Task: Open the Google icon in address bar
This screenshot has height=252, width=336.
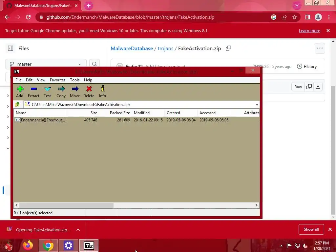Action: click(x=274, y=17)
